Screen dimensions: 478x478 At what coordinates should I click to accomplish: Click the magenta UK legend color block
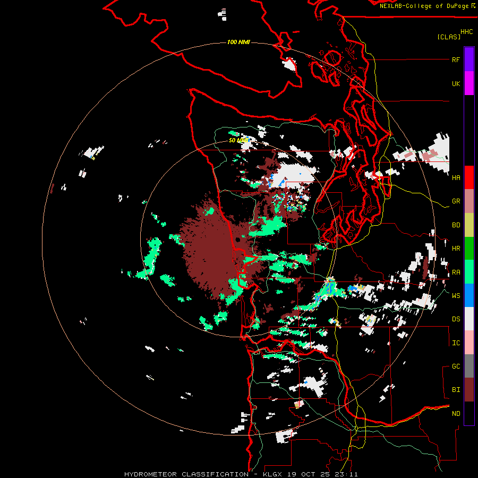469,83
